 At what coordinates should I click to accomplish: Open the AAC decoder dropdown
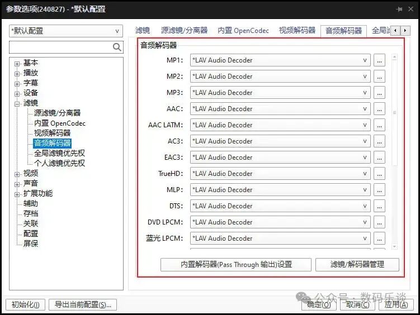(280, 109)
